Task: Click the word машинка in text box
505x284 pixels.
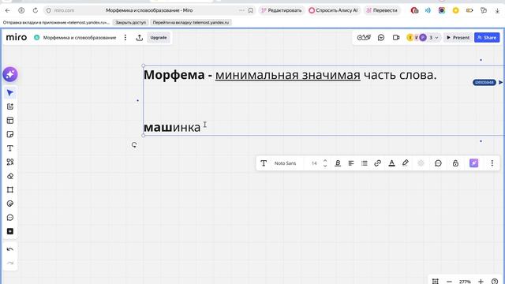Action: tap(172, 127)
